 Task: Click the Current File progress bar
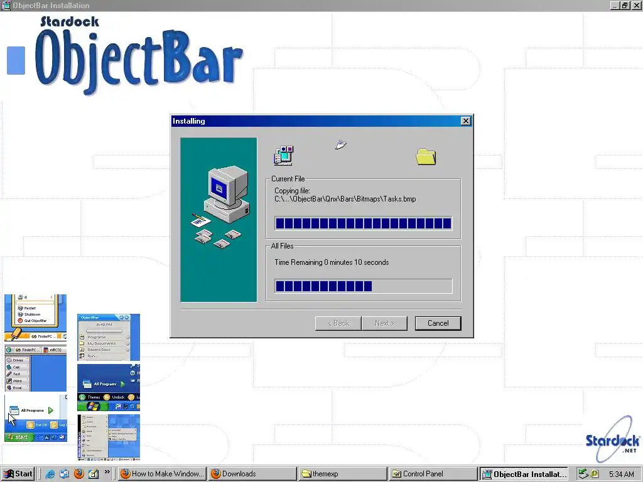coord(364,223)
